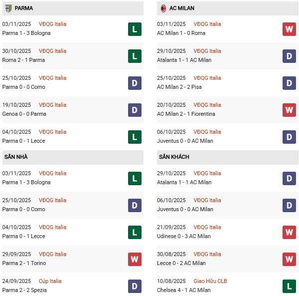Select the PARMA team header
This screenshot has width=299, height=296.
(24, 8)
